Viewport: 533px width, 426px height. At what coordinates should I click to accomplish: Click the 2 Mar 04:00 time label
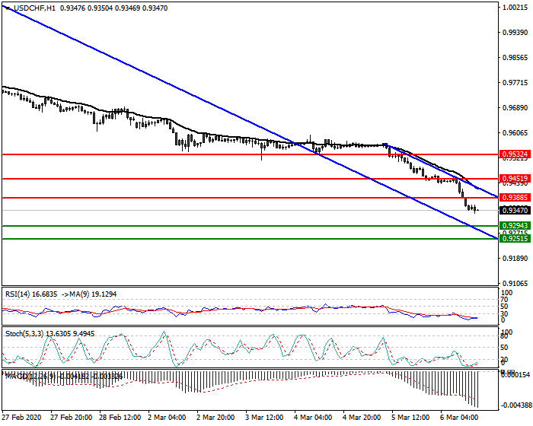[167, 417]
